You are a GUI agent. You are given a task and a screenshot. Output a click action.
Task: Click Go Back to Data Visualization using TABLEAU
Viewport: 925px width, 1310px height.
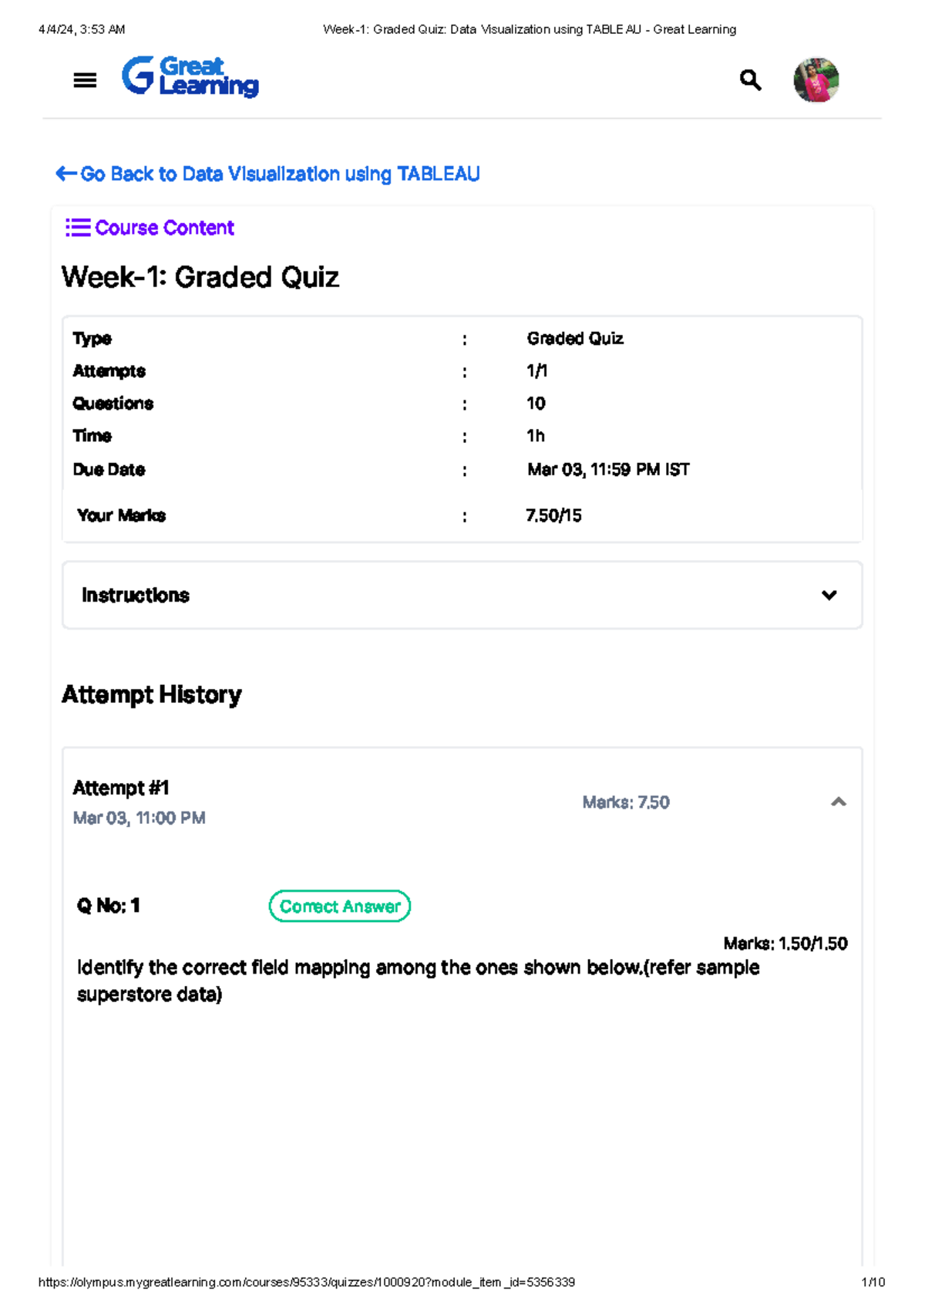coord(280,174)
